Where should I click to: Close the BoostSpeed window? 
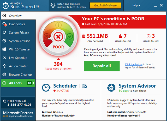[161, 5]
